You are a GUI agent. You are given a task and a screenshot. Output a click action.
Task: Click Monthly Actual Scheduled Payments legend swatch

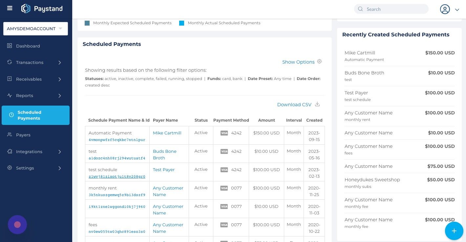pyautogui.click(x=181, y=23)
